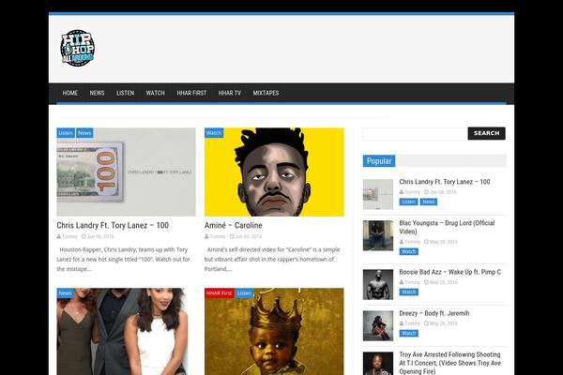
Task: Open Dreezy sidebar thumbnail
Action: click(x=378, y=326)
